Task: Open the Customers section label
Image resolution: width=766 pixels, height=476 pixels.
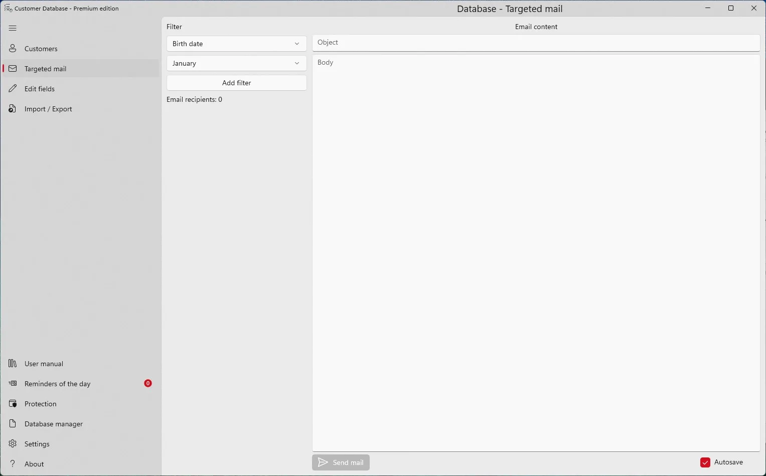Action: pyautogui.click(x=41, y=49)
